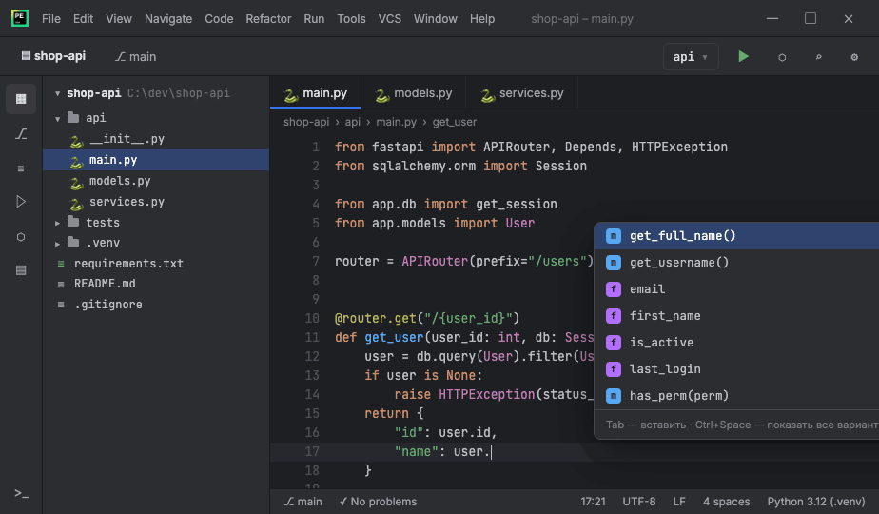Click the Python 3.12 (.venv) interpreter
The image size is (879, 514).
[x=816, y=502]
